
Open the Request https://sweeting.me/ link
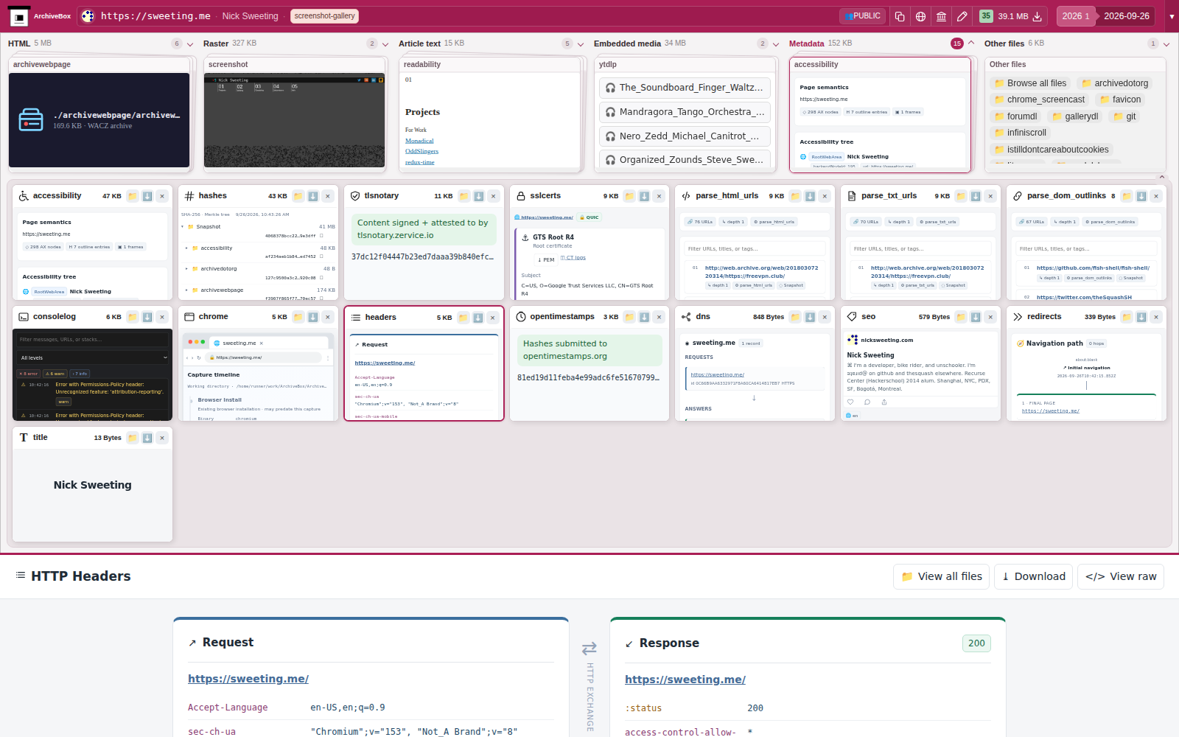(x=248, y=679)
